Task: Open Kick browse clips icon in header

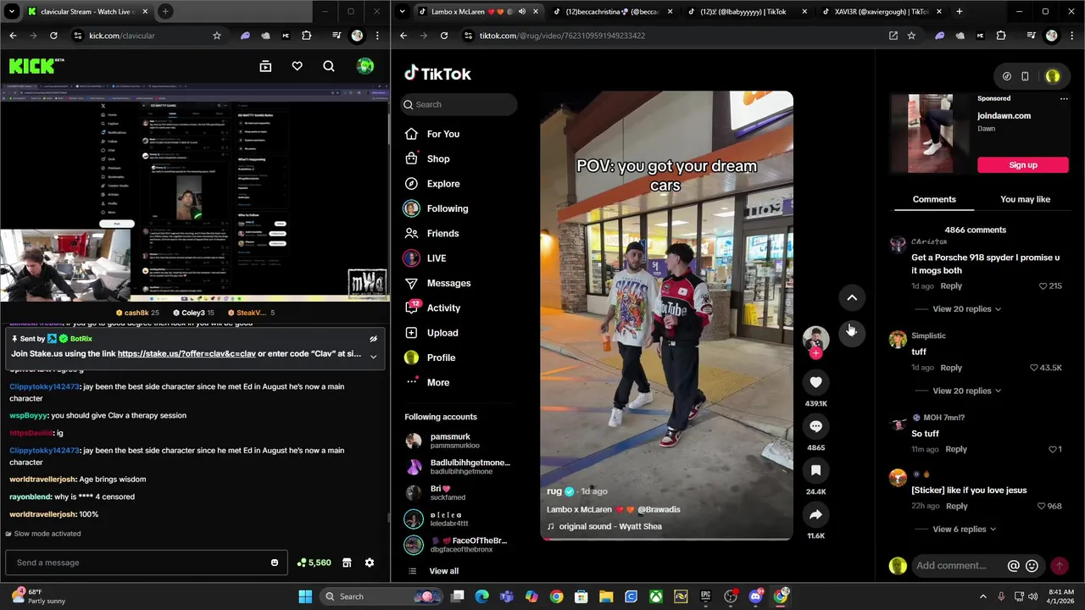Action: [265, 66]
